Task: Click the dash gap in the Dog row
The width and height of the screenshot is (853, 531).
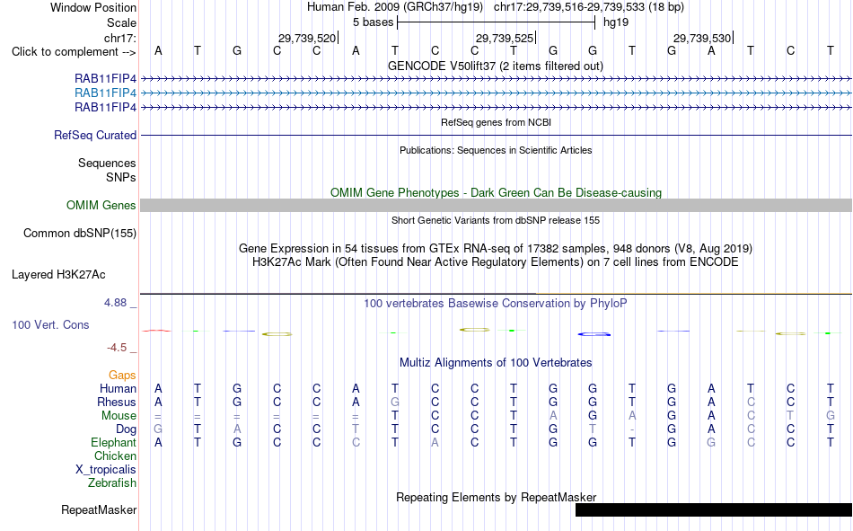Action: pyautogui.click(x=631, y=429)
